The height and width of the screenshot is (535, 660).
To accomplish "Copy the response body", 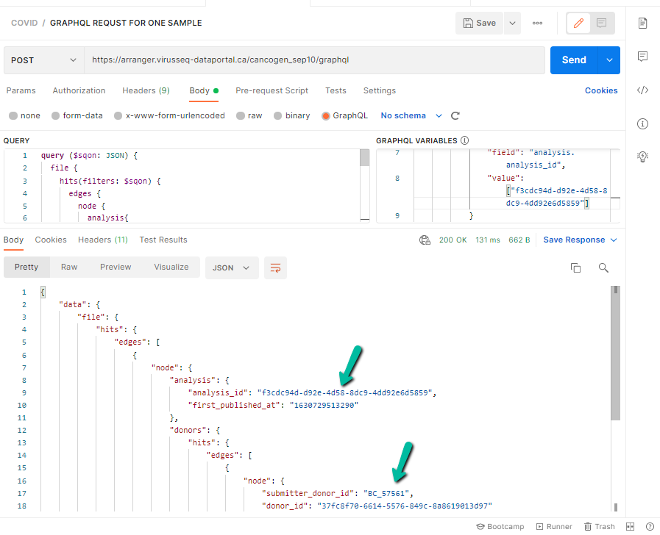I will pos(576,268).
